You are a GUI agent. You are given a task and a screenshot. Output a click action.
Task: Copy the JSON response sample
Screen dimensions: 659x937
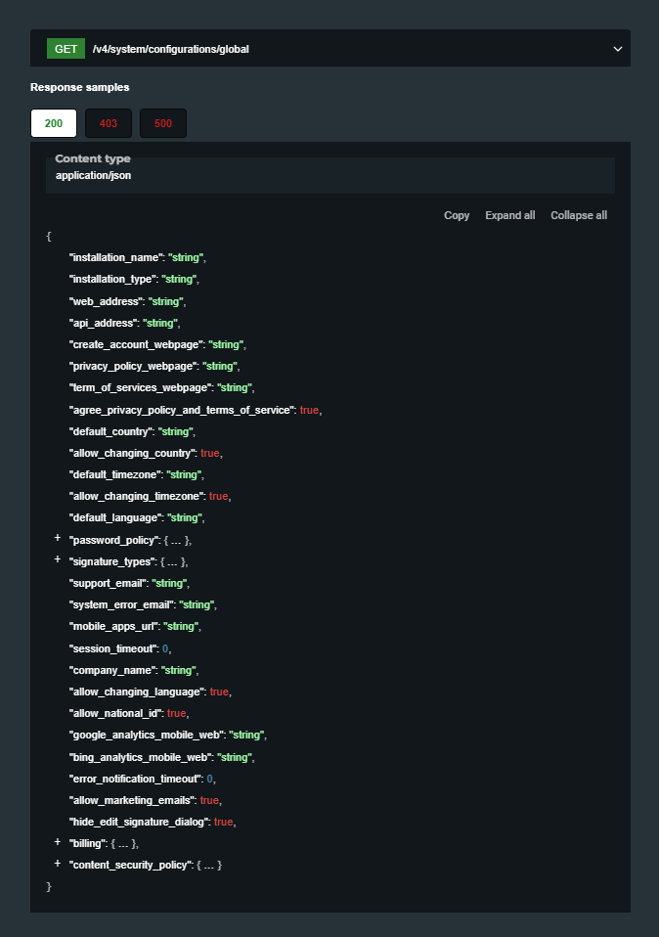tap(457, 215)
